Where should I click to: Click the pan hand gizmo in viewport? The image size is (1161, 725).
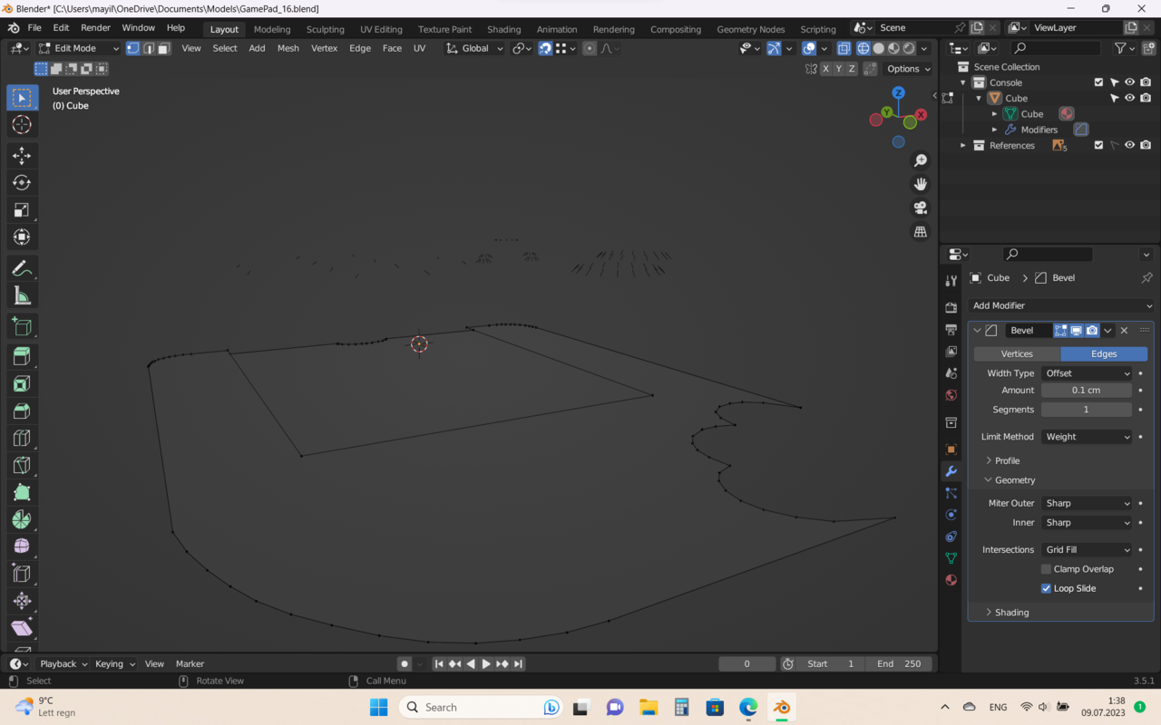click(x=921, y=184)
